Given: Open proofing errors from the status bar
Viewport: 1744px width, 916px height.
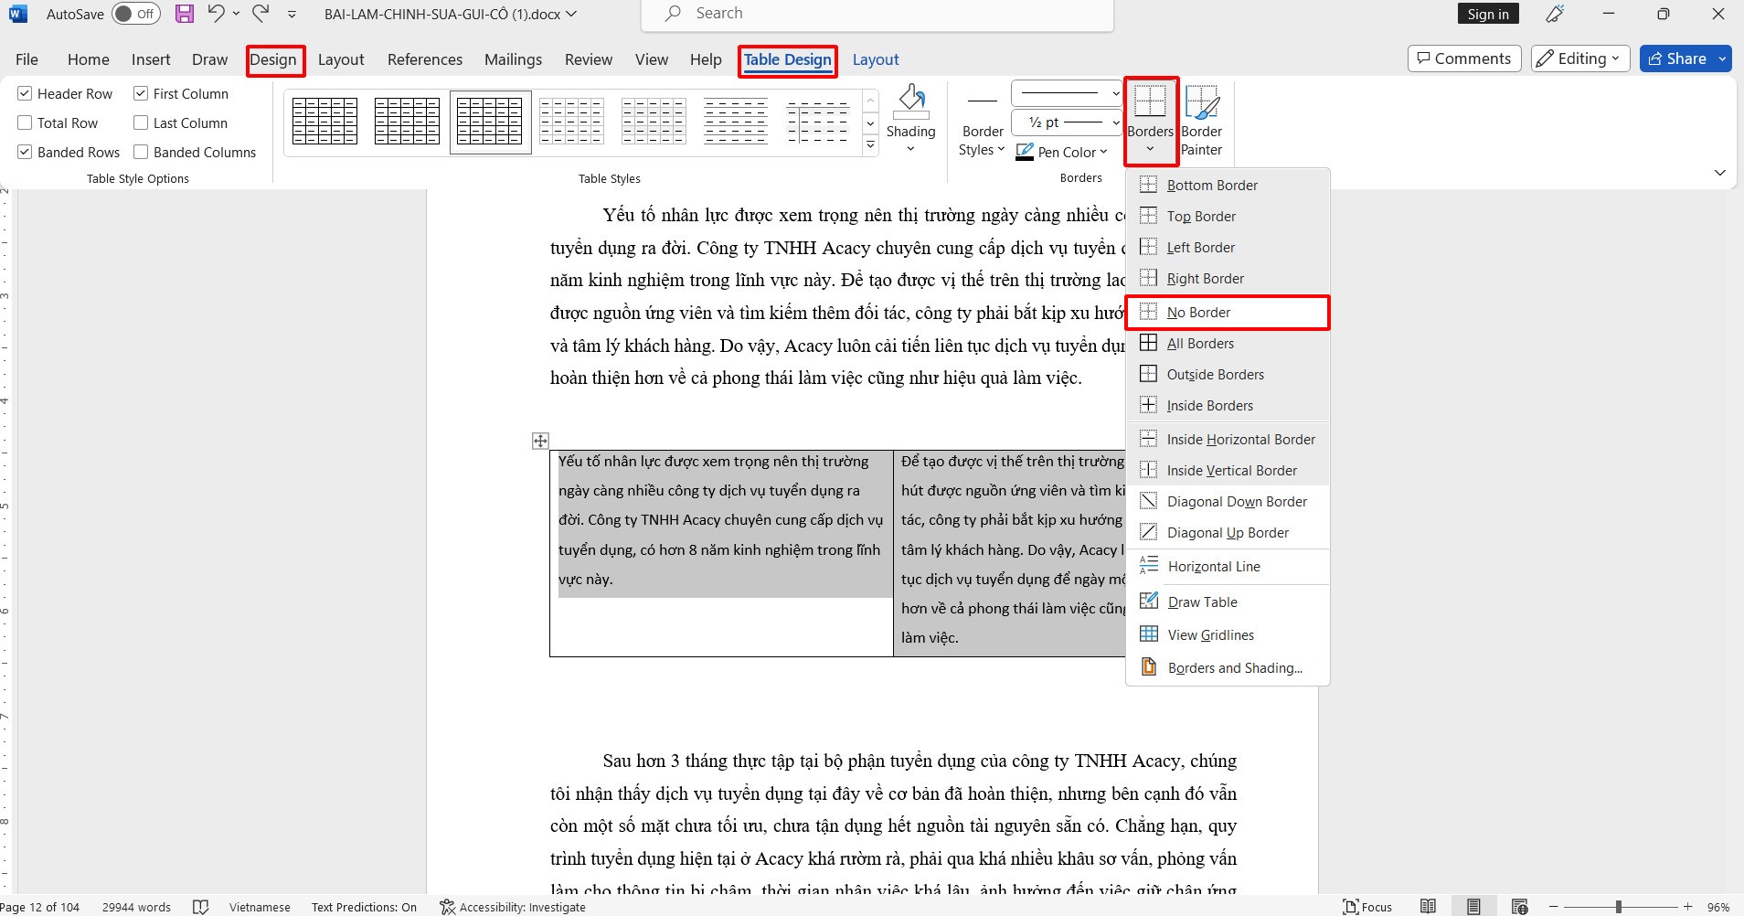Looking at the screenshot, I should point(201,906).
